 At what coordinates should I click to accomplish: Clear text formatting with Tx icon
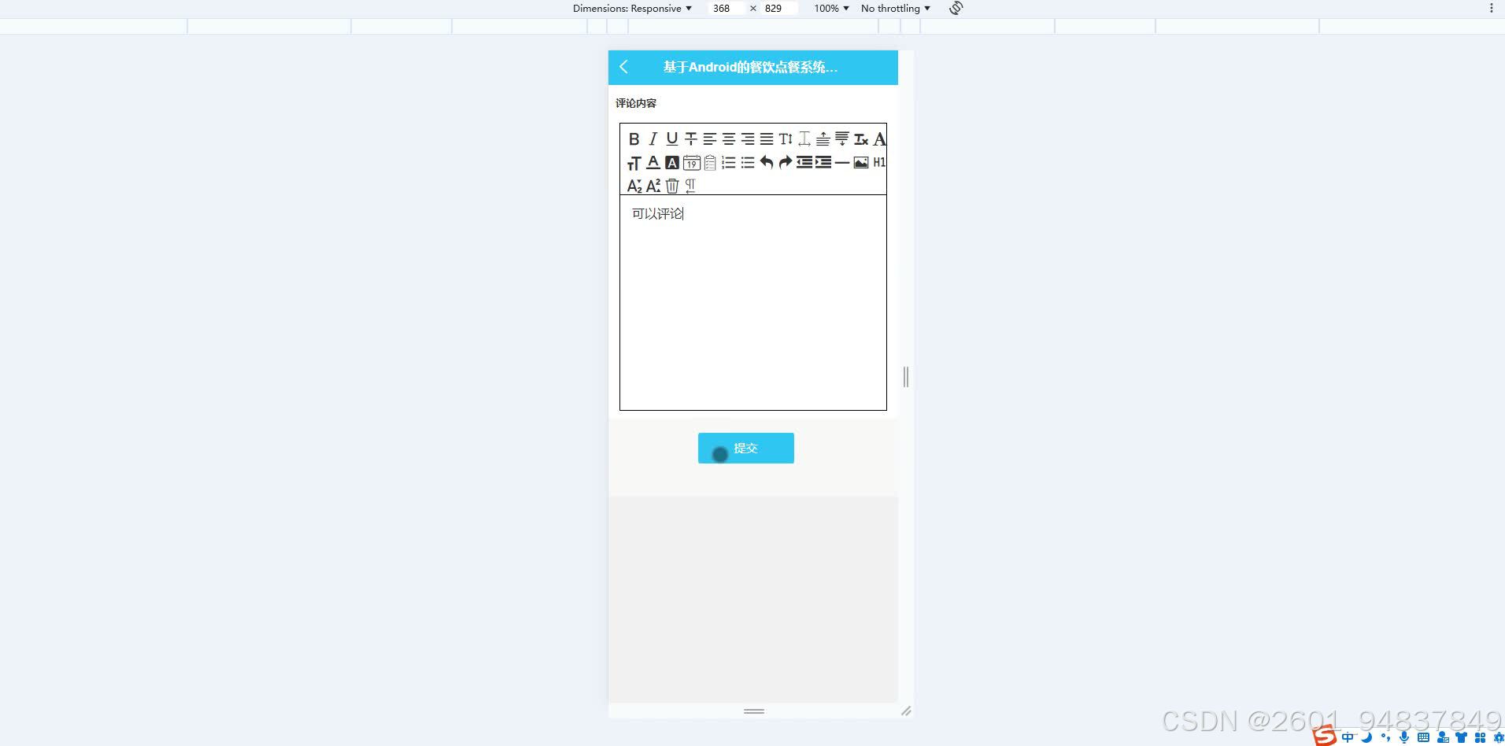click(x=861, y=139)
